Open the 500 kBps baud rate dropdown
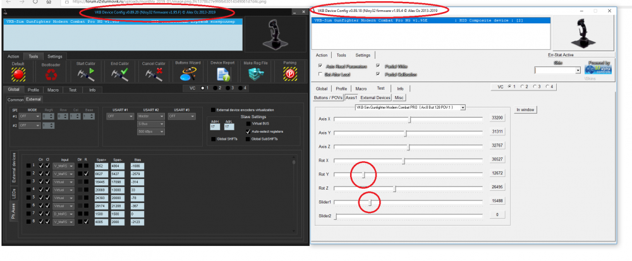 tap(151, 131)
